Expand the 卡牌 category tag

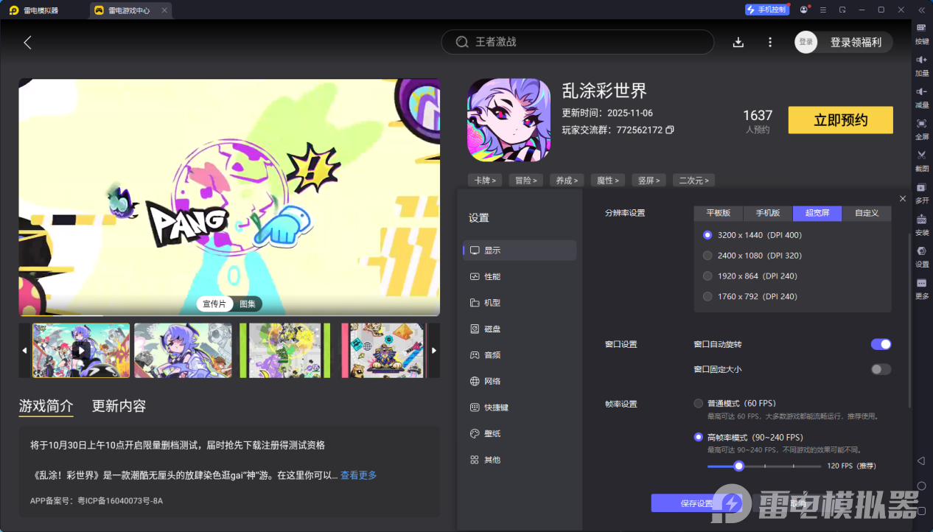[x=484, y=180]
